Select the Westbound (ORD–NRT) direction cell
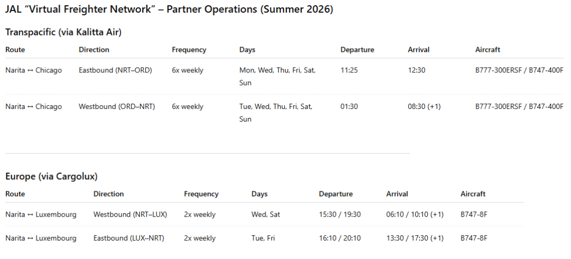Image resolution: width=571 pixels, height=259 pixels. pos(116,106)
